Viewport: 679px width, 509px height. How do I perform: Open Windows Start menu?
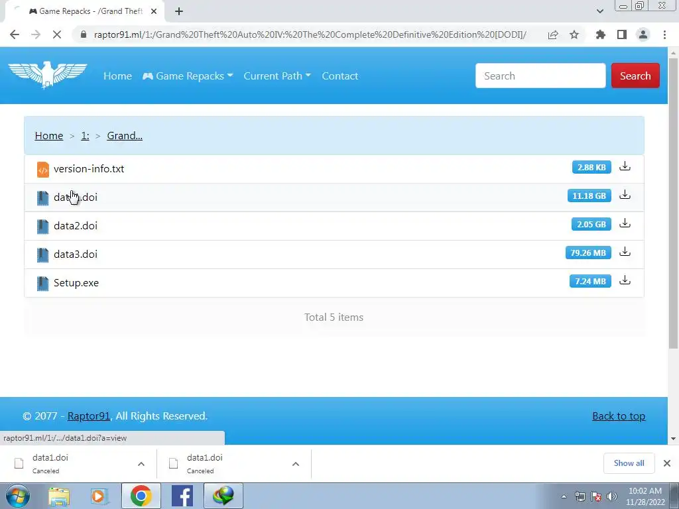(x=18, y=496)
